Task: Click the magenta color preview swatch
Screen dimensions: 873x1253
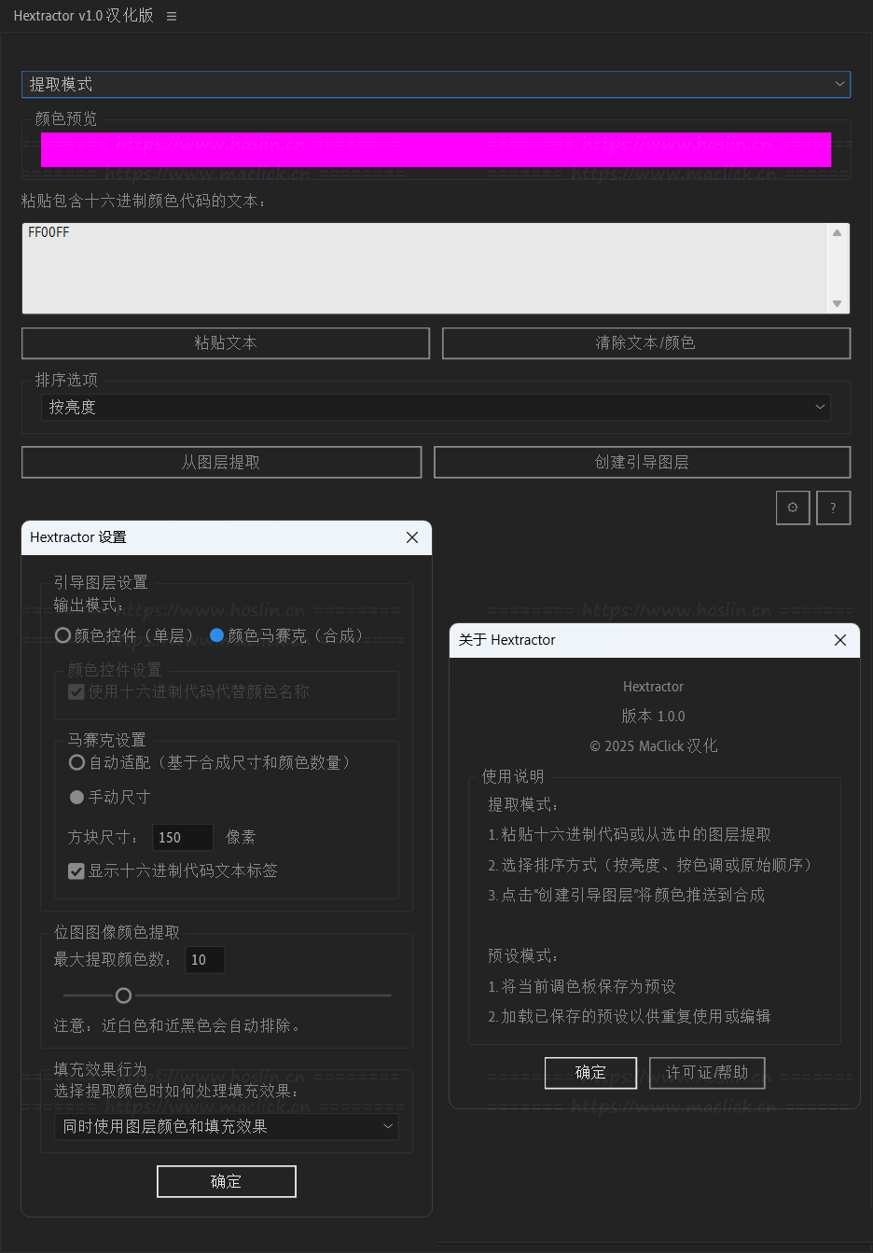Action: pyautogui.click(x=436, y=149)
